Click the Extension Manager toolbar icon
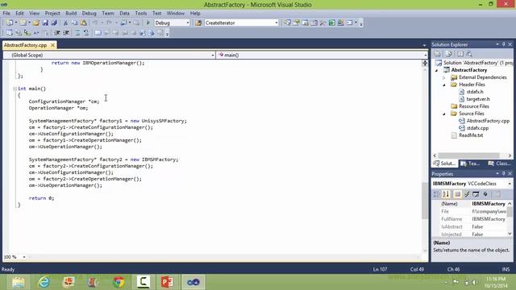This screenshot has width=516, height=290. (x=340, y=23)
